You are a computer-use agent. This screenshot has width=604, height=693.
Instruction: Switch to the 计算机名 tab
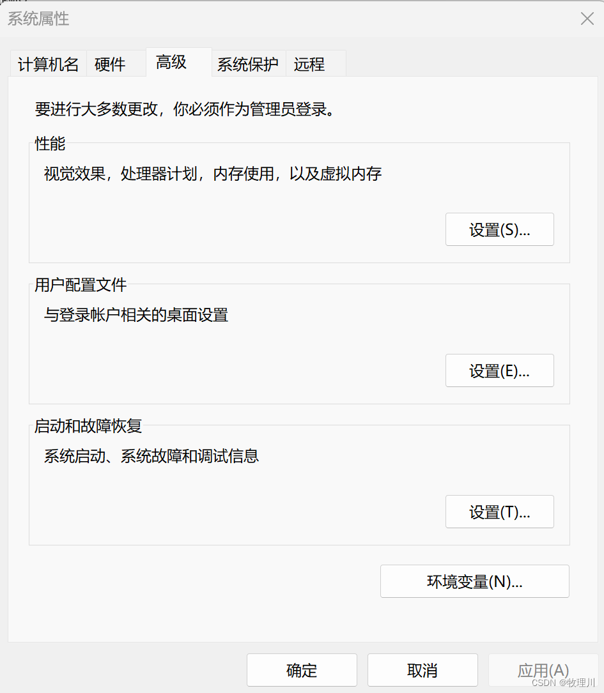pyautogui.click(x=48, y=65)
